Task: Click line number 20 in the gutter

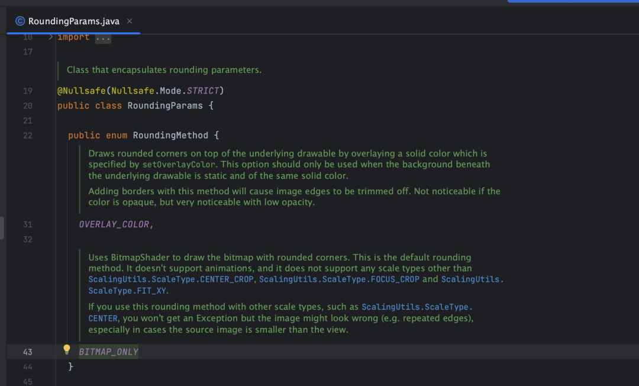Action: pos(27,106)
